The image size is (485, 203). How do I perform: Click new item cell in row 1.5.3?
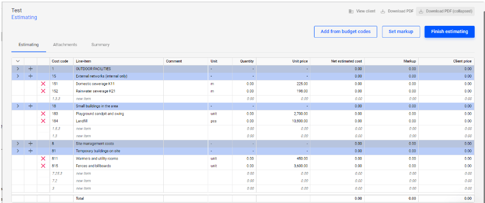(118, 128)
